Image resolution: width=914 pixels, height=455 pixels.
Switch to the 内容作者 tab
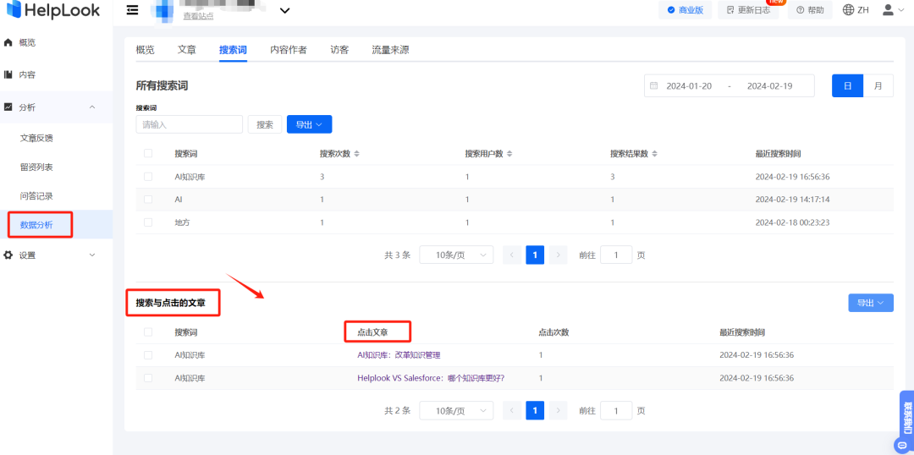[289, 50]
